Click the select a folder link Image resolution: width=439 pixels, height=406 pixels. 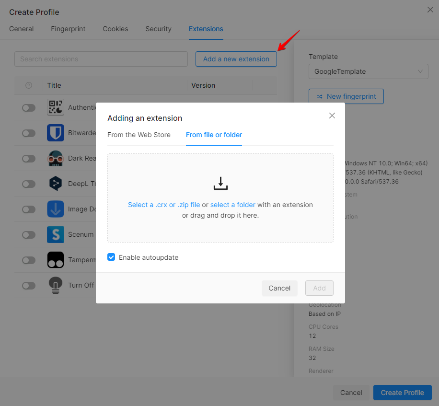232,205
